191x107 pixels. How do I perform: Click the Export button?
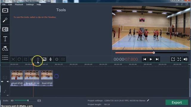coord(177,103)
